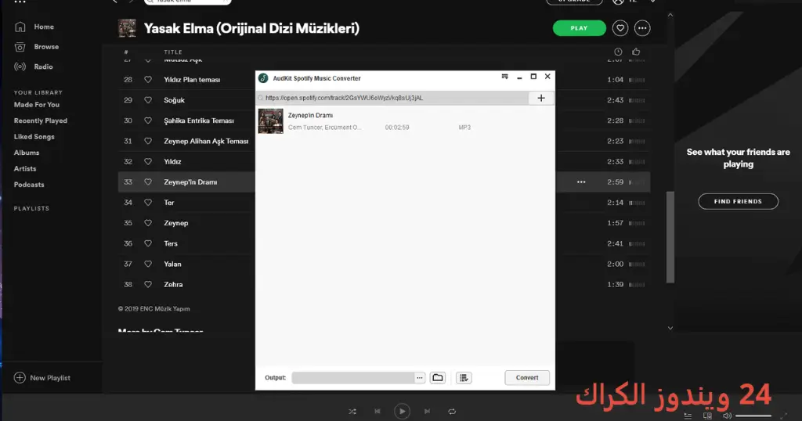802x421 pixels.
Task: Create a New Playlist in Spotify
Action: pos(42,378)
